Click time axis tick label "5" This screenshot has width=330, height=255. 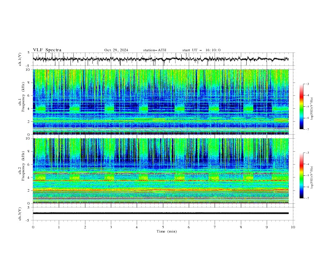coord(163,227)
